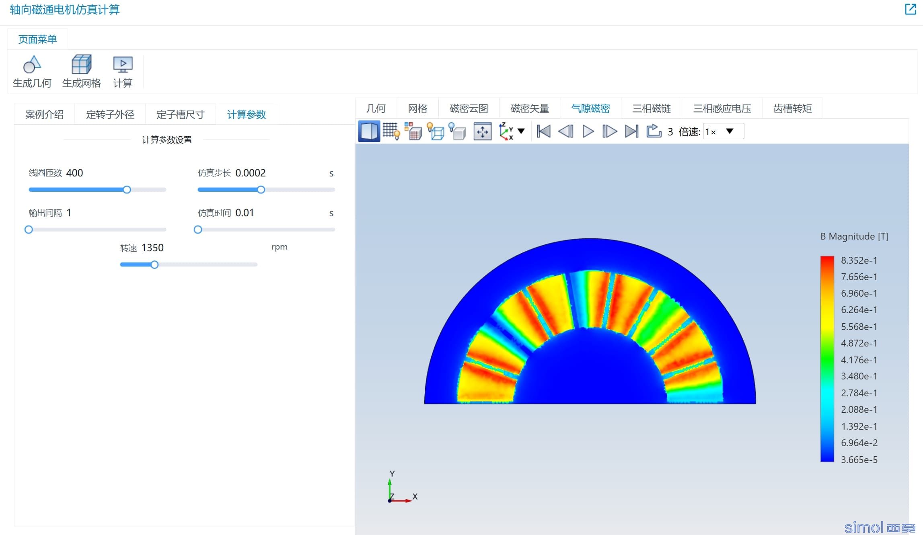Click the 计算 compute icon

[x=123, y=64]
